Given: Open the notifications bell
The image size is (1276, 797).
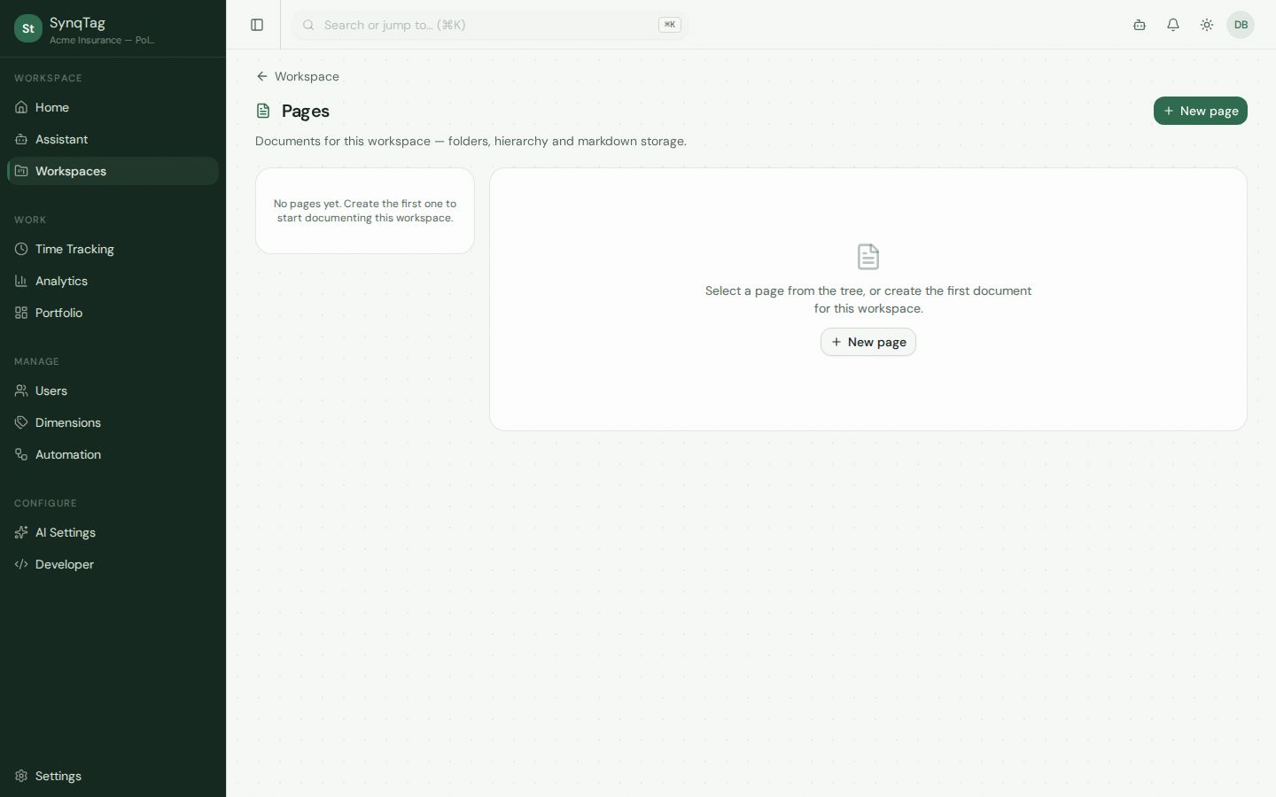Looking at the screenshot, I should point(1173,25).
